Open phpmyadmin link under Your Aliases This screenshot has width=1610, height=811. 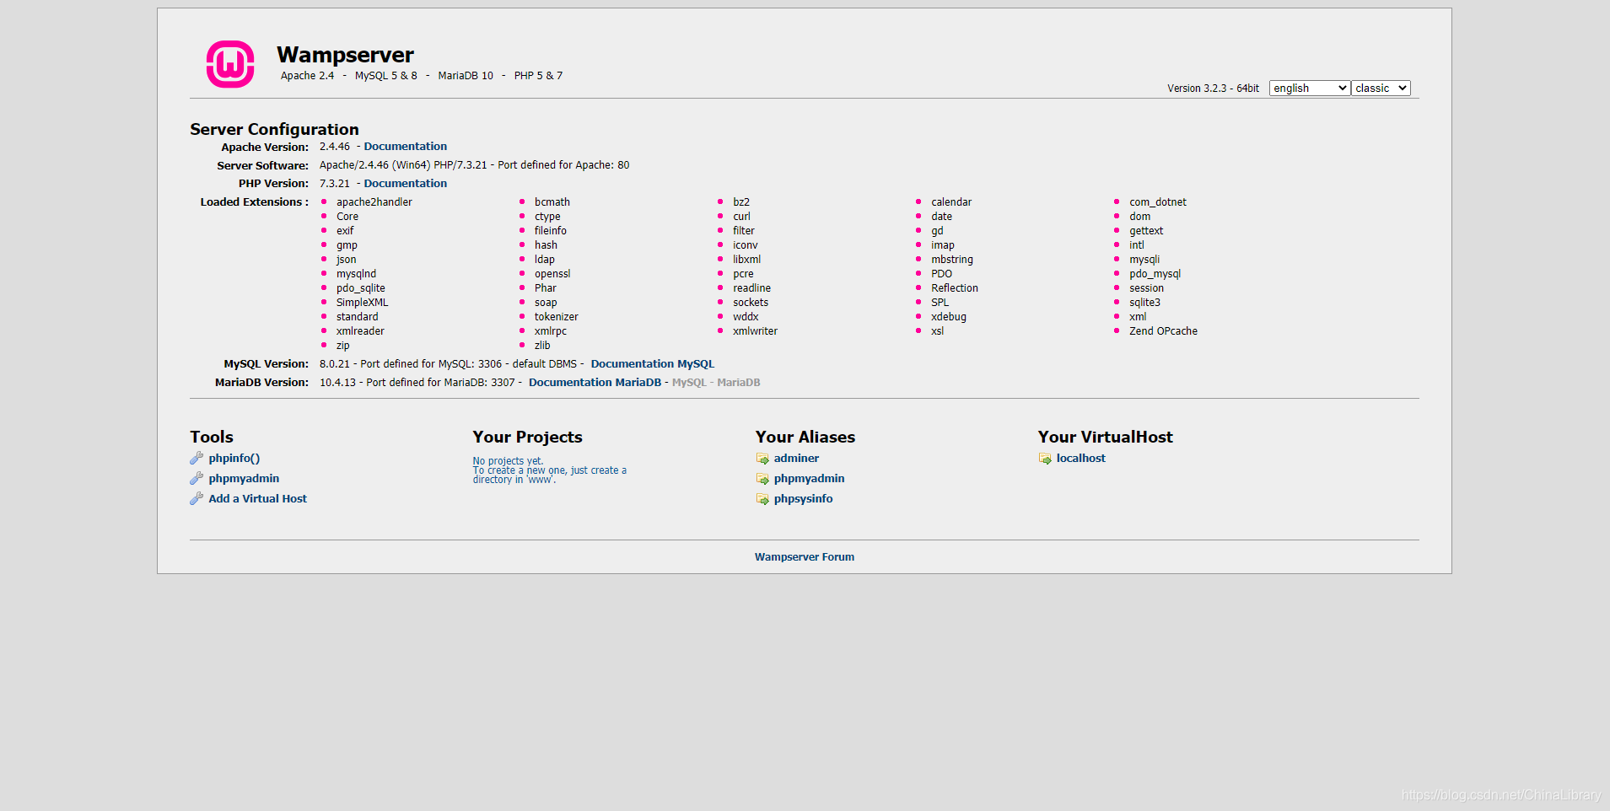point(810,479)
